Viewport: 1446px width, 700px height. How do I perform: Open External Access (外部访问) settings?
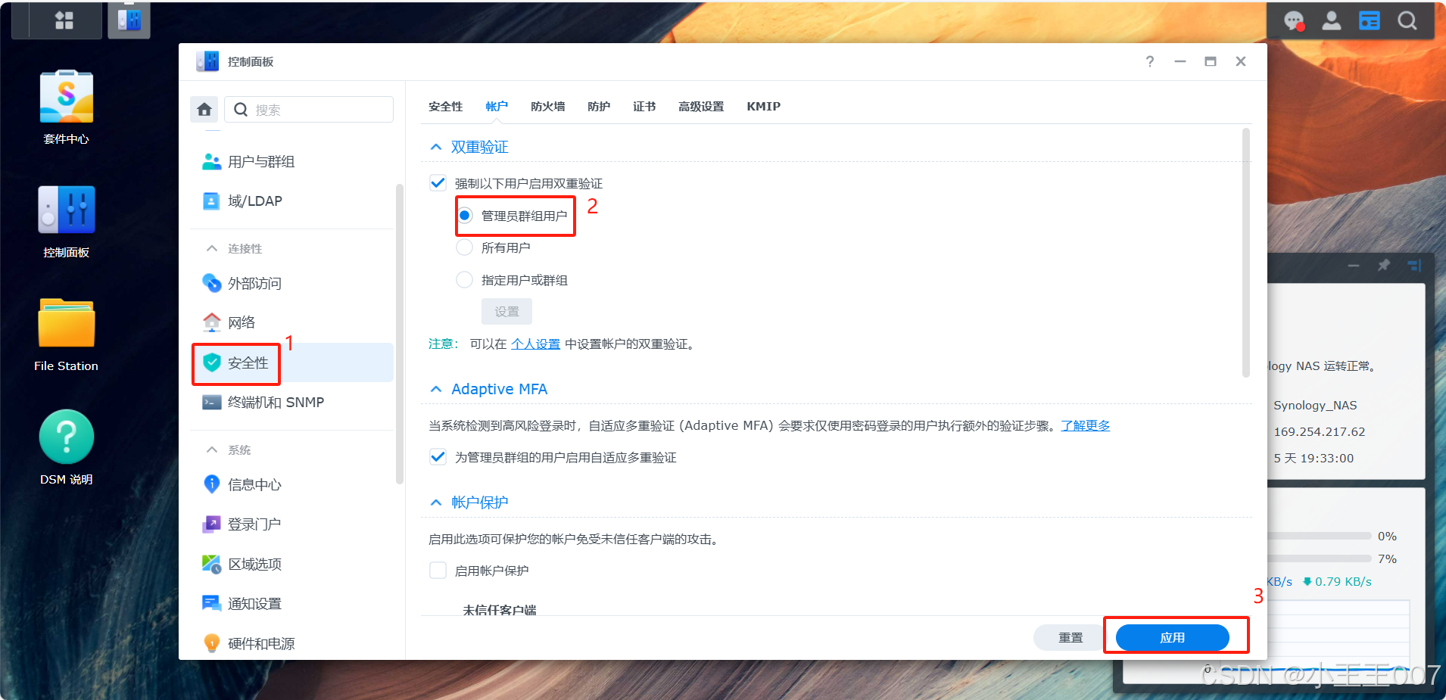click(291, 284)
